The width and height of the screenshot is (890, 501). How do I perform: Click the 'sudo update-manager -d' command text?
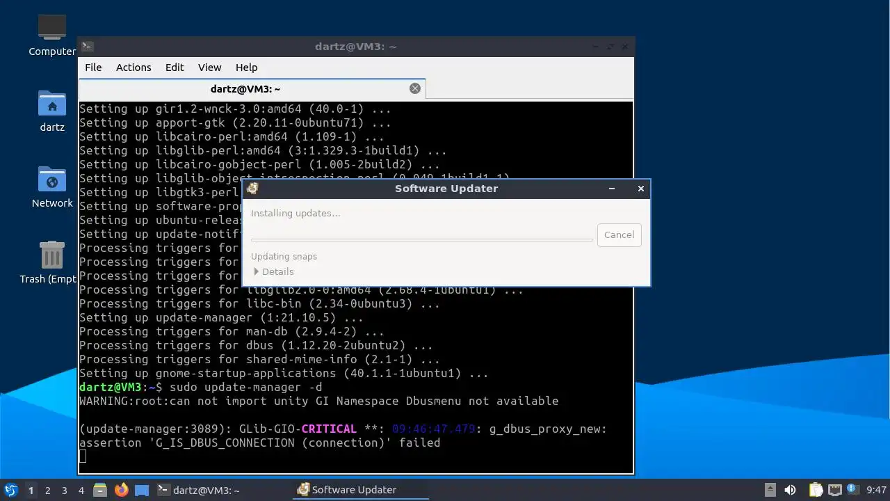(x=245, y=387)
